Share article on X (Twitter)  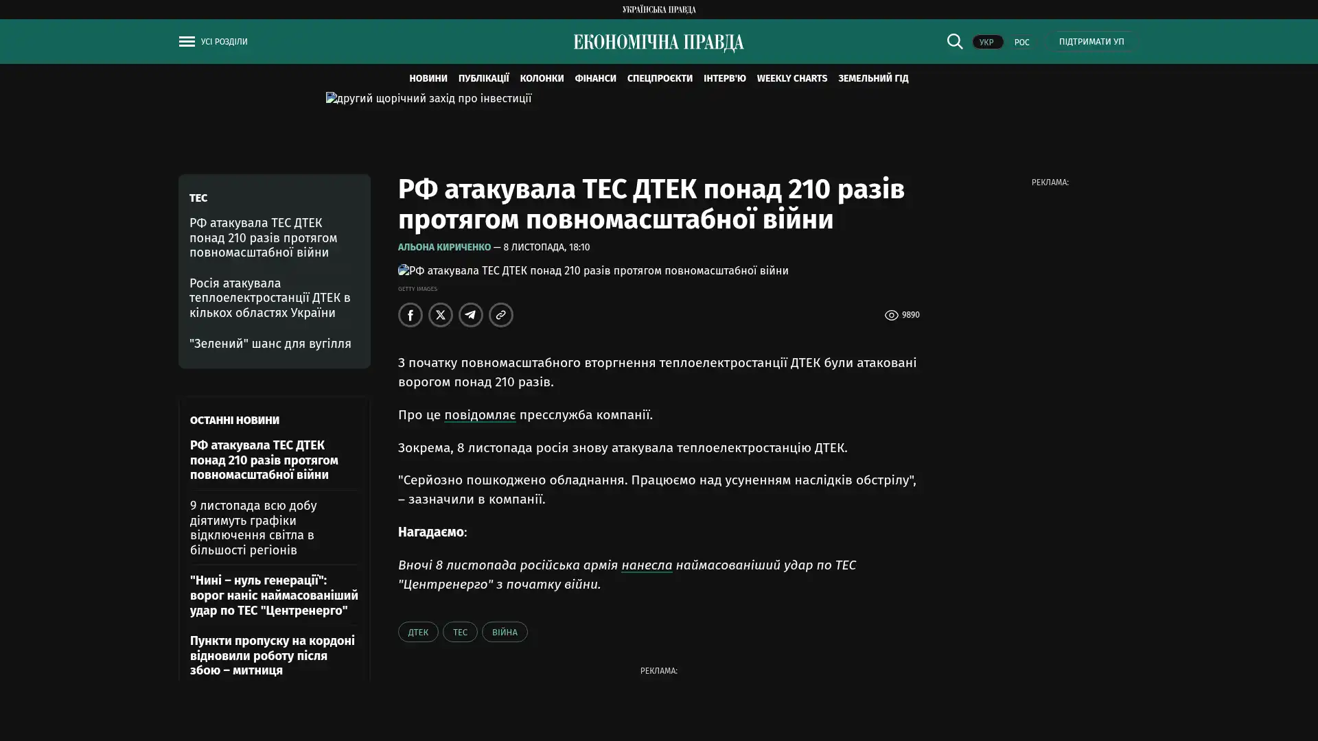[x=440, y=315]
